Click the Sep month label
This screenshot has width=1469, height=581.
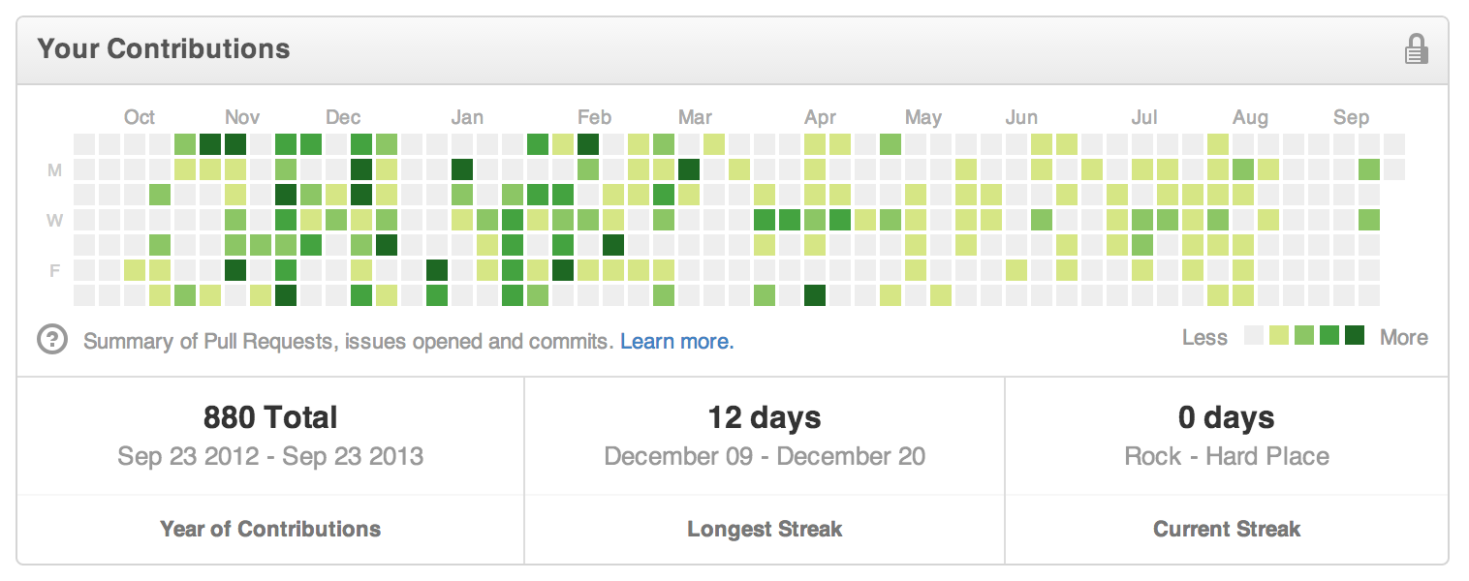pos(1351,117)
